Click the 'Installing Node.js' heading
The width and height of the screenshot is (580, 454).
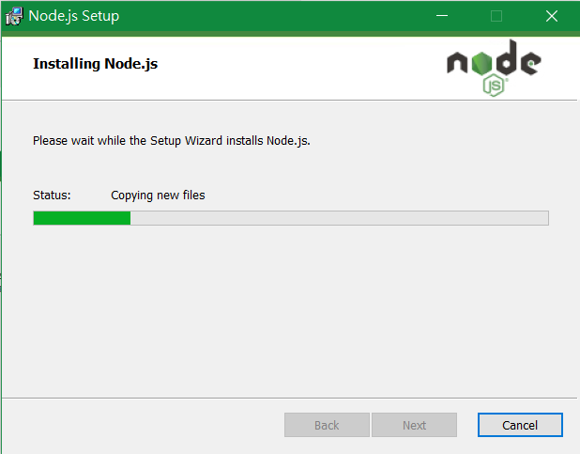(95, 64)
